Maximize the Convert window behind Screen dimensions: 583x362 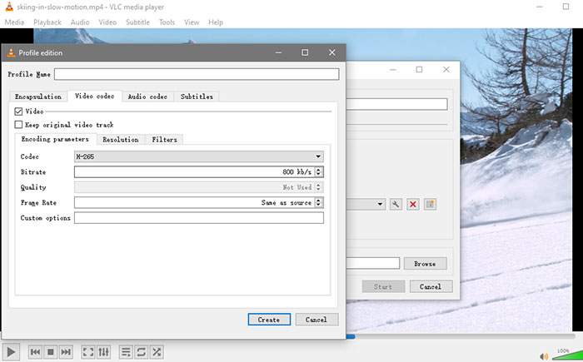pyautogui.click(x=420, y=70)
